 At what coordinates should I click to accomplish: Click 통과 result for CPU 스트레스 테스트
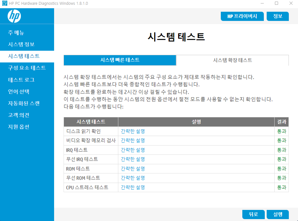click(282, 187)
